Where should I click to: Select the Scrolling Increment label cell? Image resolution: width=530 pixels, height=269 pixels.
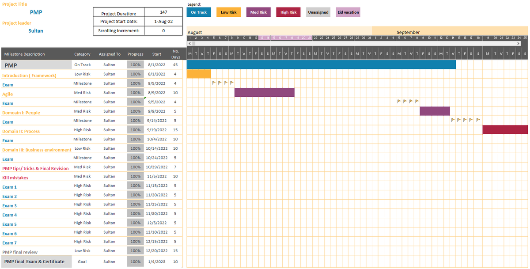click(x=119, y=31)
